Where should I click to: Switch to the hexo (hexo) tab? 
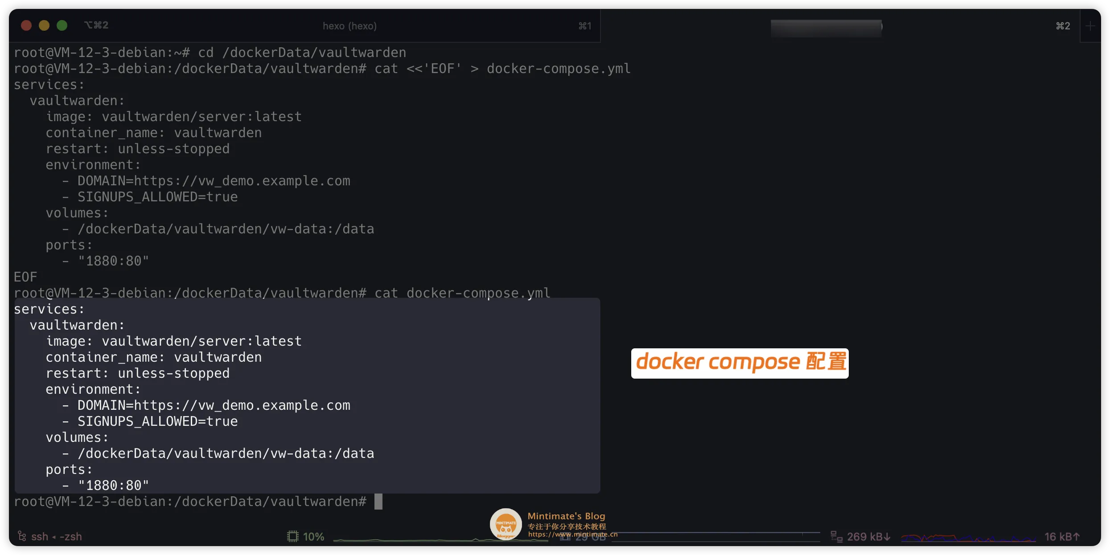point(350,26)
